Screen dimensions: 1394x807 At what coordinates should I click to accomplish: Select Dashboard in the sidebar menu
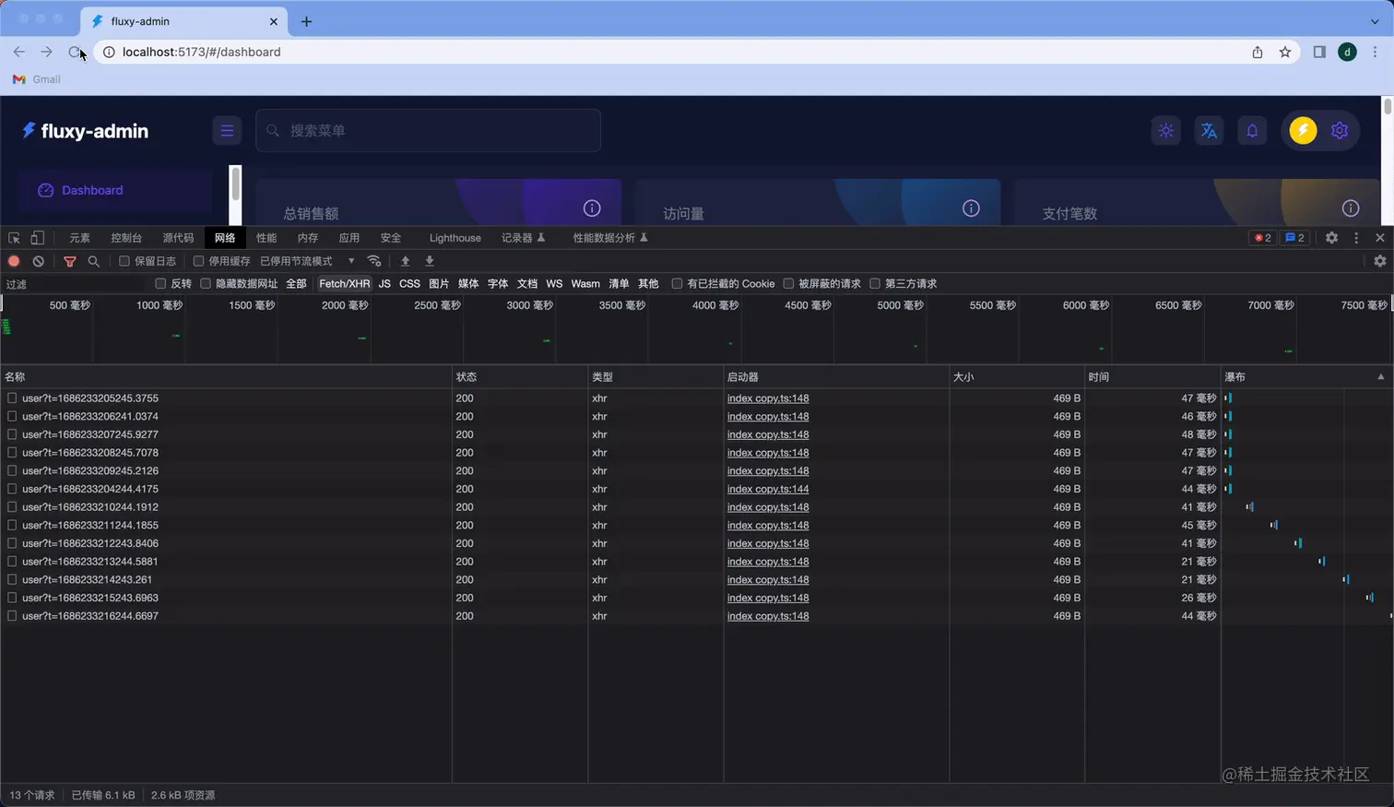[115, 190]
